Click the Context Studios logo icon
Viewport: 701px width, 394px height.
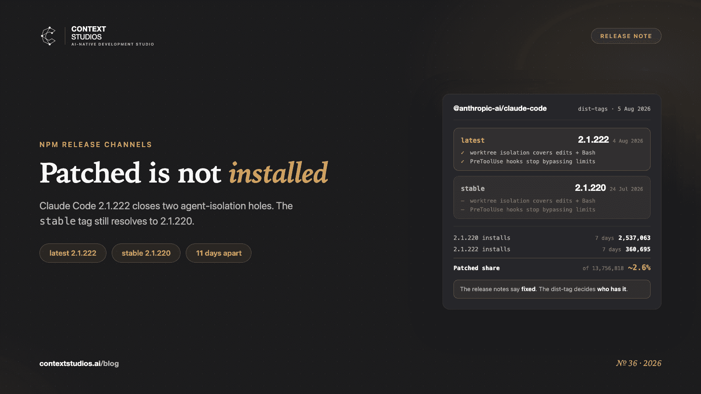tap(48, 36)
